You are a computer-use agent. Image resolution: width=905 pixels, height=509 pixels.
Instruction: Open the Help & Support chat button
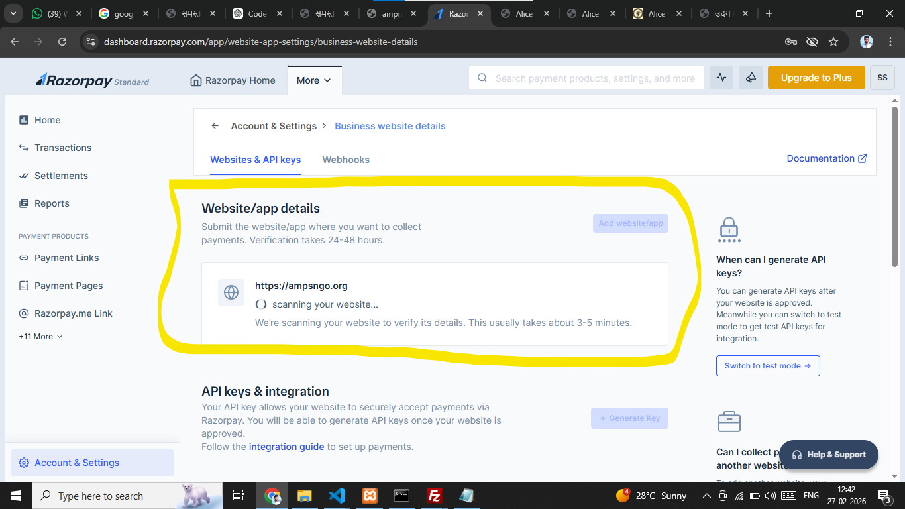(x=829, y=455)
